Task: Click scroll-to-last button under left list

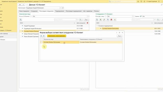Action: [x=88, y=89]
